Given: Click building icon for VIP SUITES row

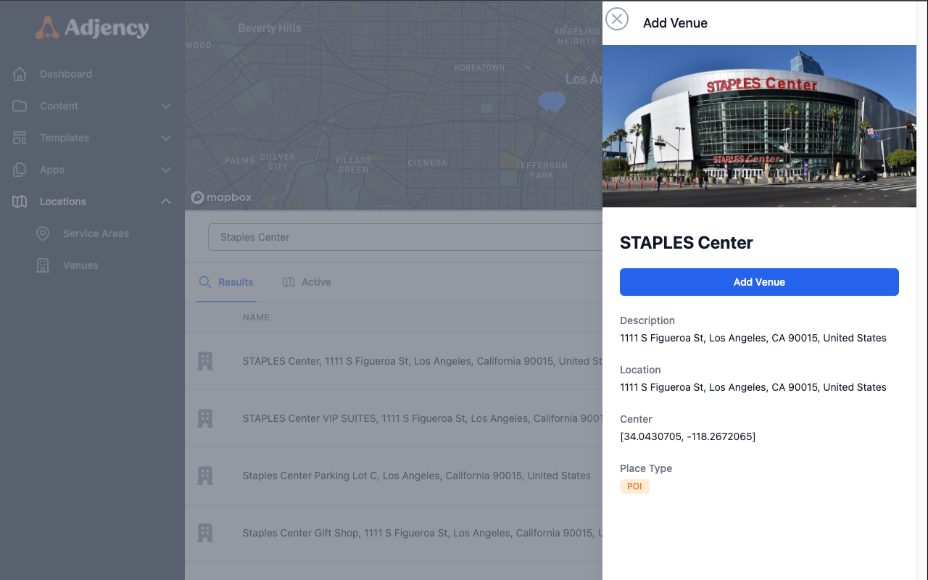Looking at the screenshot, I should pyautogui.click(x=205, y=418).
